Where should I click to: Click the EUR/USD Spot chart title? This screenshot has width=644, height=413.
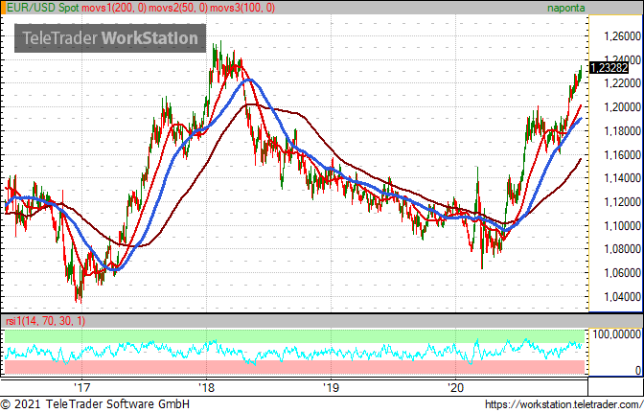coord(43,8)
